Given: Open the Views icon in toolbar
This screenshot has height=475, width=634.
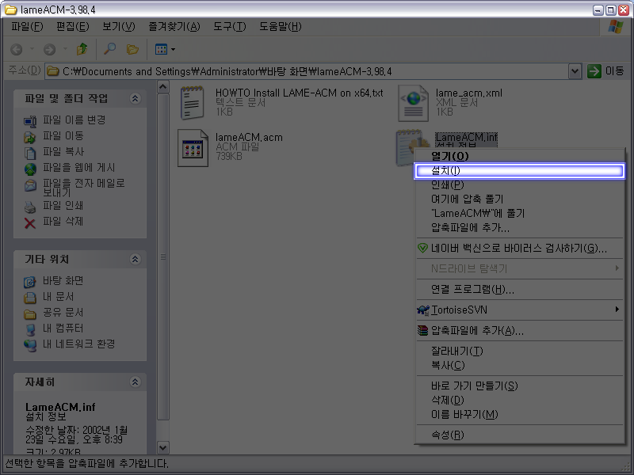Looking at the screenshot, I should pyautogui.click(x=161, y=49).
